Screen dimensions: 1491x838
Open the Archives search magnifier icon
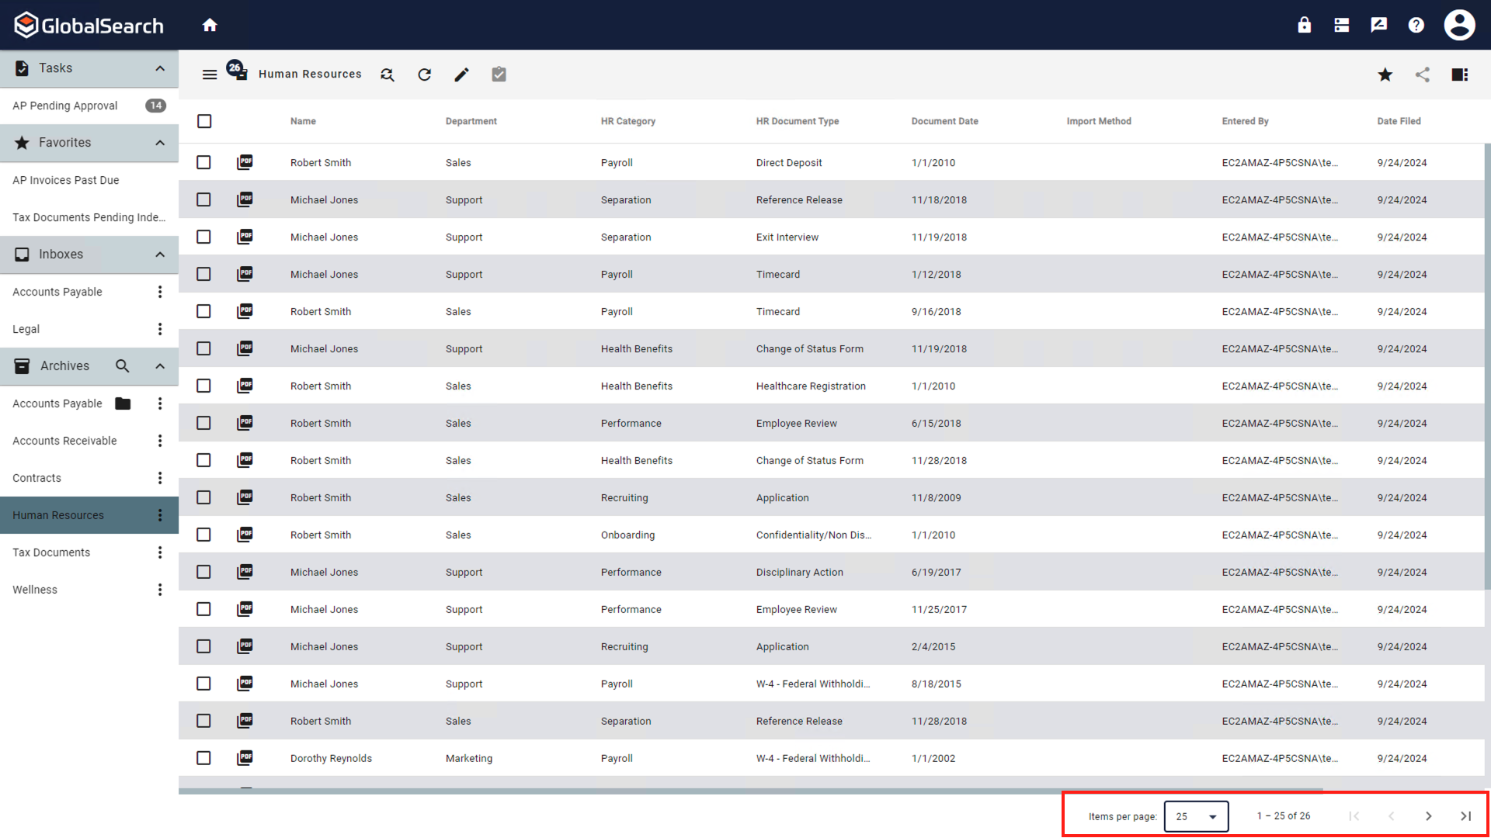122,366
